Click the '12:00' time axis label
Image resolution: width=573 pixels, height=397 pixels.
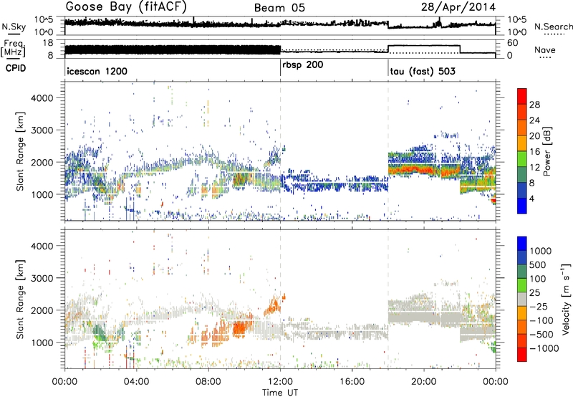(x=280, y=382)
